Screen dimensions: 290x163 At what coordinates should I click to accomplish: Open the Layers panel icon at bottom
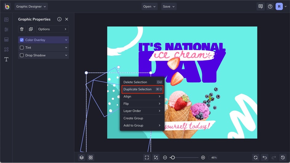[x=81, y=157]
